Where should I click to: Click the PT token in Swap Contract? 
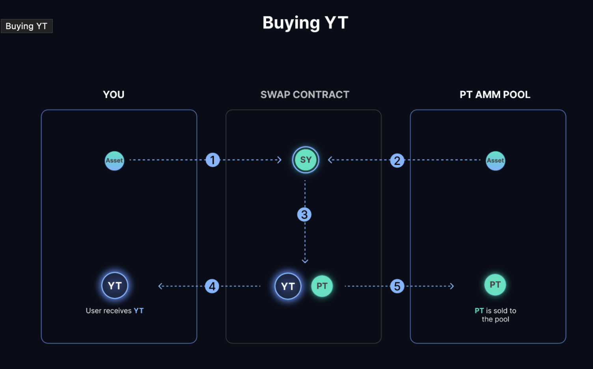[x=322, y=286]
